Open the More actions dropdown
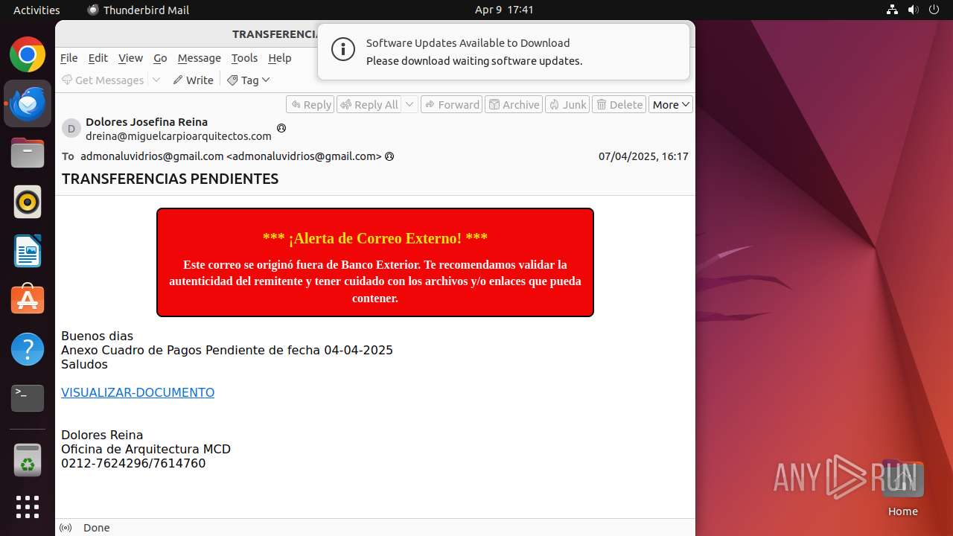The height and width of the screenshot is (536, 953). click(671, 105)
